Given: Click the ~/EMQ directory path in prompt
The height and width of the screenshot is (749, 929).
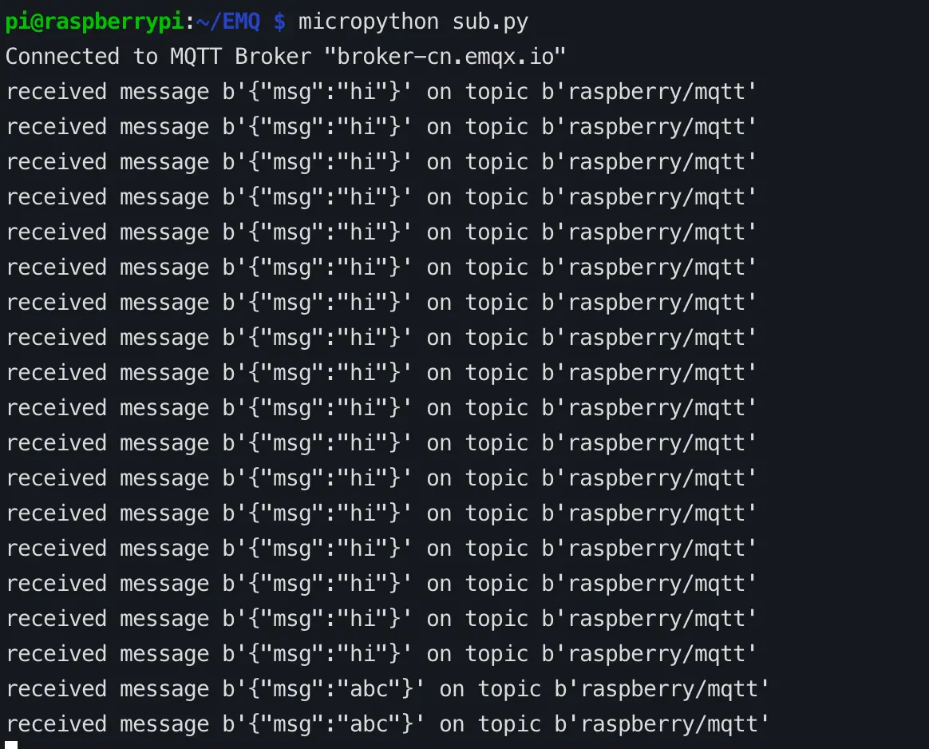Looking at the screenshot, I should tap(228, 22).
